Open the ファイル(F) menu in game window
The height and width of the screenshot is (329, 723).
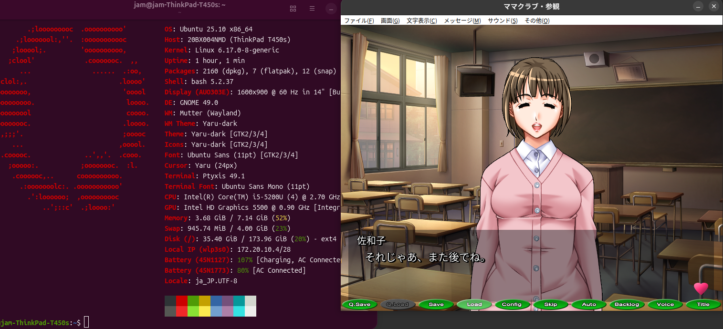(x=359, y=21)
